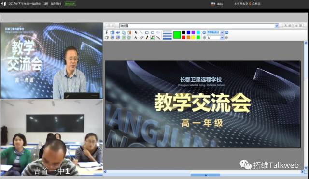This screenshot has width=309, height=179.
Task: Select the straight line drawing tool
Action: coord(141,32)
